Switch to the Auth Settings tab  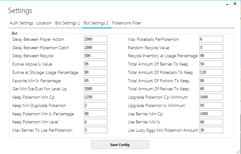21,23
